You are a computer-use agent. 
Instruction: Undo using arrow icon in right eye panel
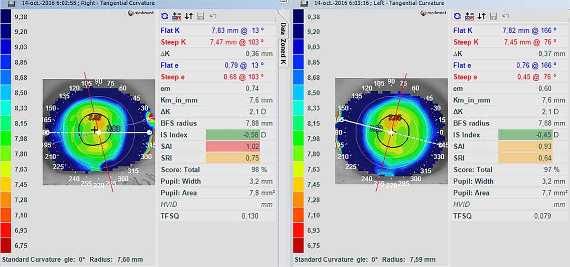tap(213, 16)
